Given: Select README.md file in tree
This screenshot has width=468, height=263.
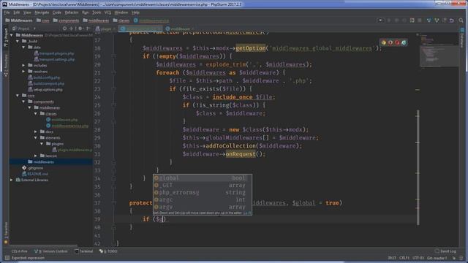Looking at the screenshot, I should tap(35, 174).
